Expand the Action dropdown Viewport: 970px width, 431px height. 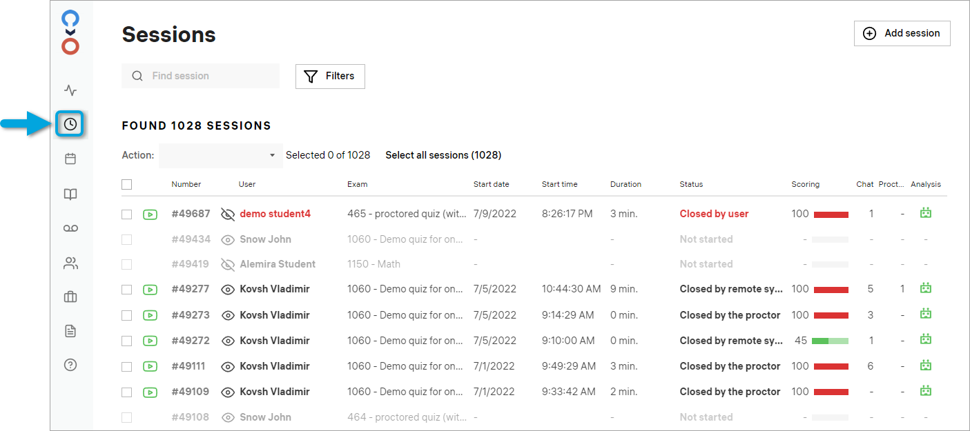pos(220,156)
